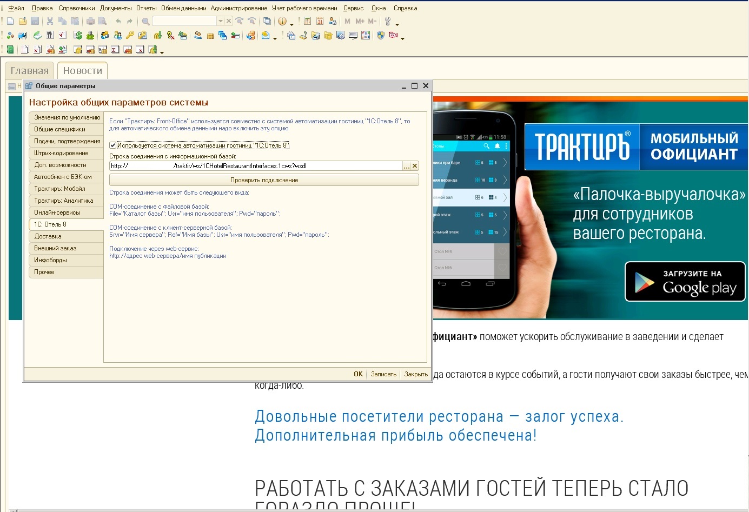Click the Windows list icon

click(267, 21)
